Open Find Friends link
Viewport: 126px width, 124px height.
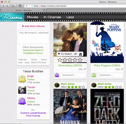click(x=33, y=116)
